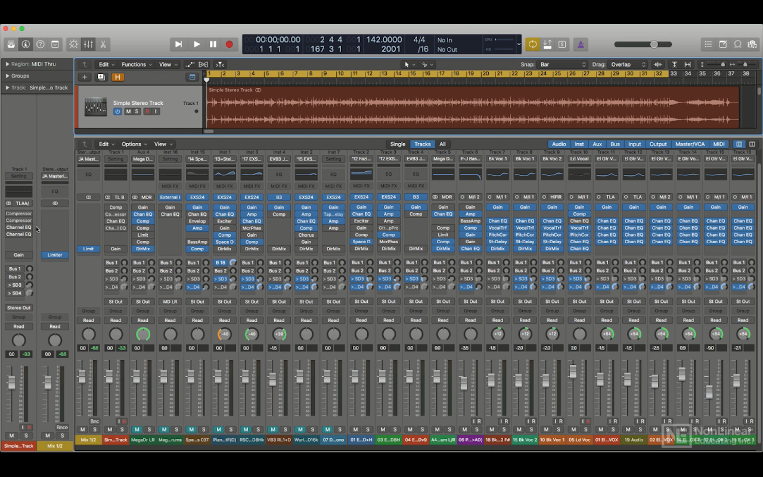Viewport: 763px width, 477px height.
Task: Toggle Cycle mode on
Action: (532, 44)
